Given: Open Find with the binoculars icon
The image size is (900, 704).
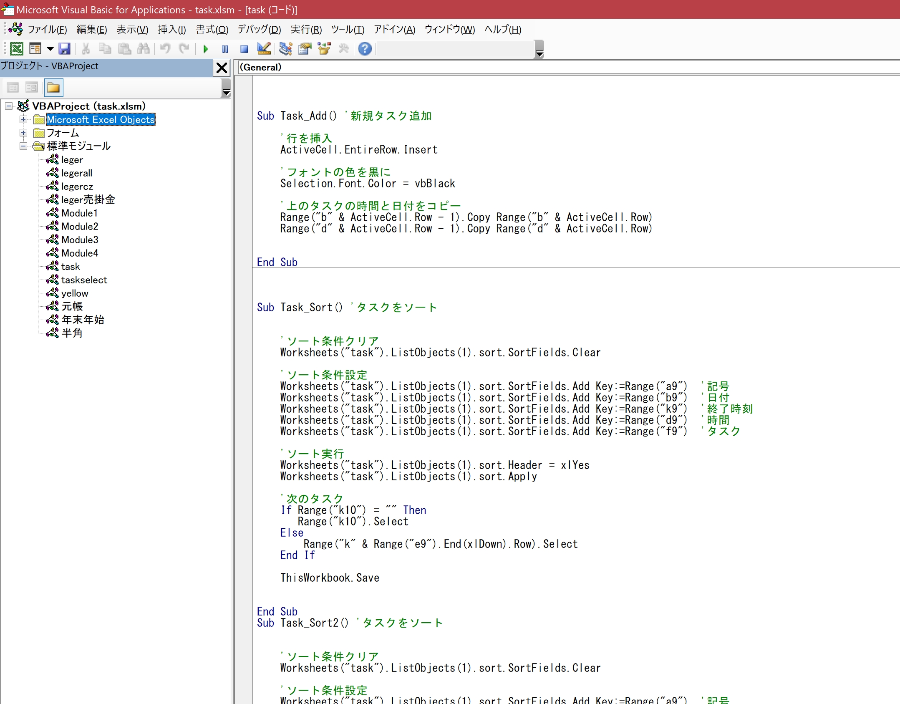Looking at the screenshot, I should [x=143, y=49].
